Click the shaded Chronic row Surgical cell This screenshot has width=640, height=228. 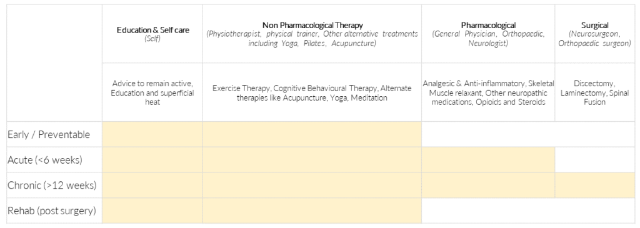coord(595,185)
